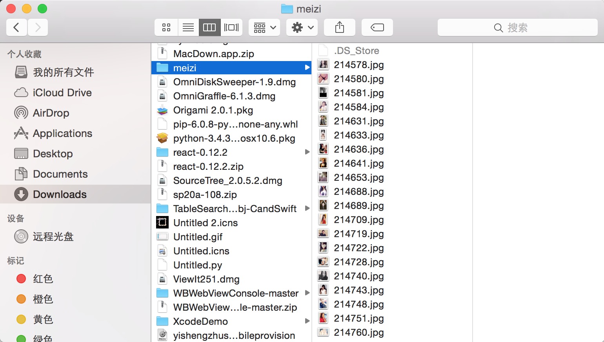Open All My Files in sidebar

coord(75,72)
